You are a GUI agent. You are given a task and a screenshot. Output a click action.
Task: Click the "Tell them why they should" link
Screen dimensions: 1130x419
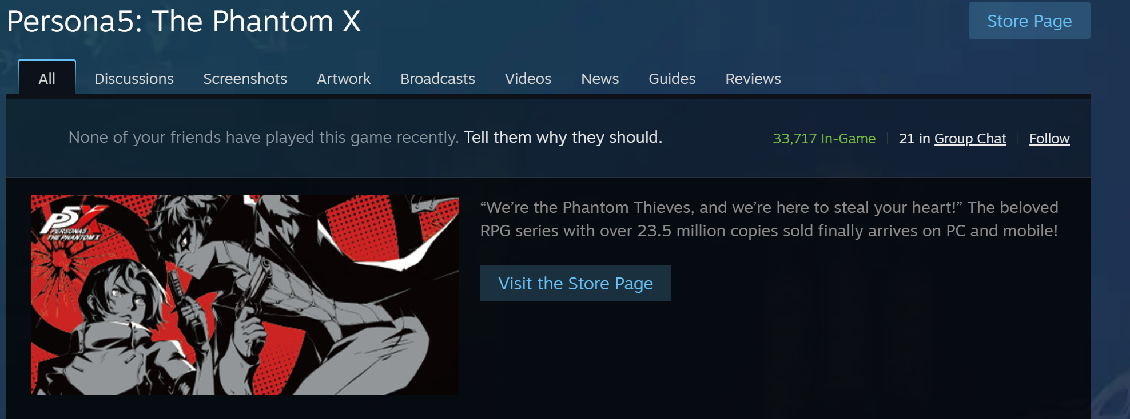(x=563, y=137)
